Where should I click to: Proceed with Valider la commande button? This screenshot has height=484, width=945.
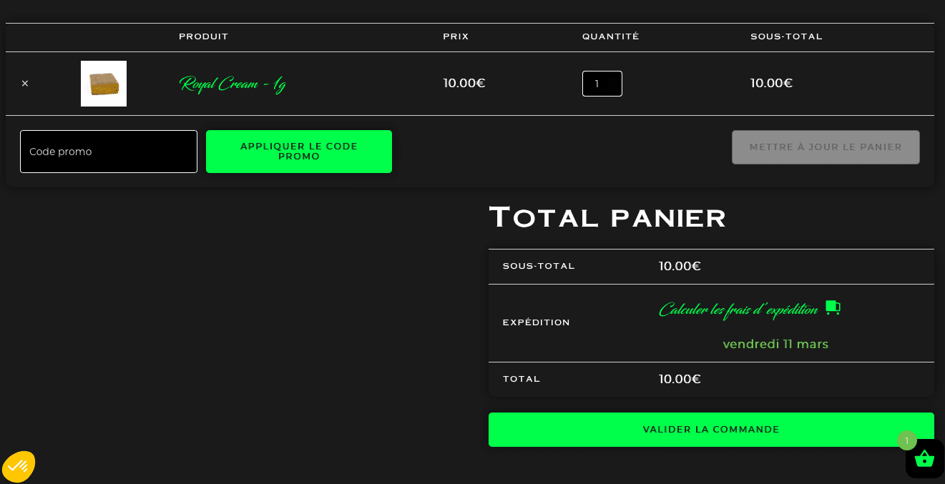[x=711, y=430]
